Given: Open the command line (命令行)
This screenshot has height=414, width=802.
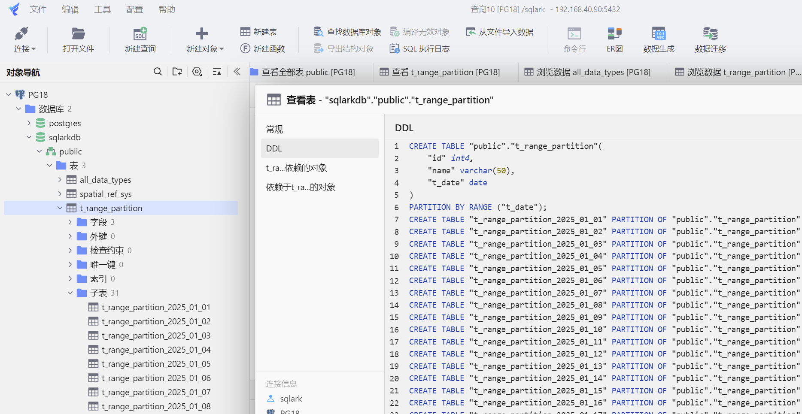Looking at the screenshot, I should point(574,39).
